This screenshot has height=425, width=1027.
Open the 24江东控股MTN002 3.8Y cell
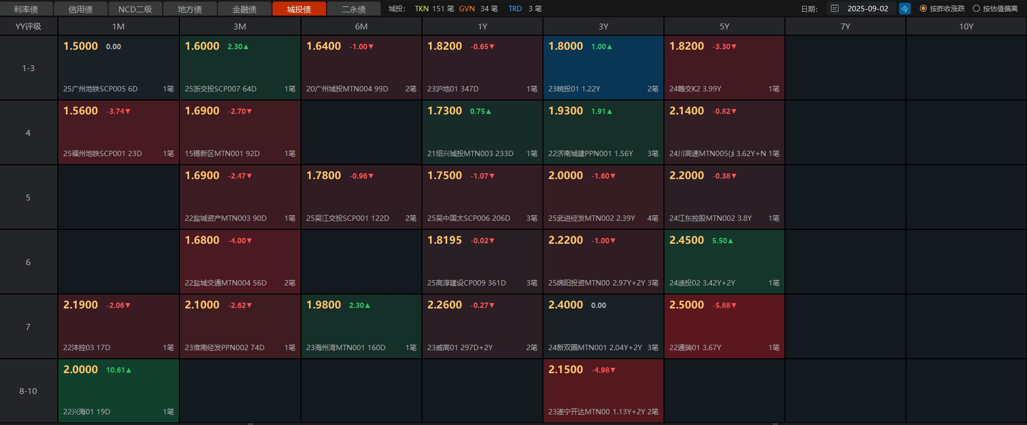[x=724, y=197]
